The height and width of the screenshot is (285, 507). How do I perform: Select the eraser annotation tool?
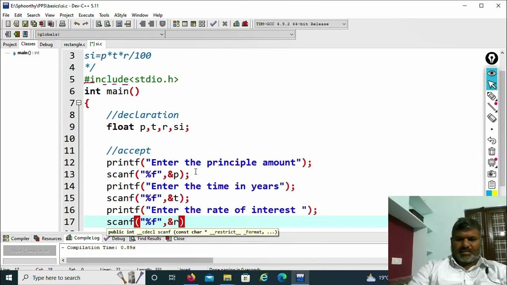[492, 118]
